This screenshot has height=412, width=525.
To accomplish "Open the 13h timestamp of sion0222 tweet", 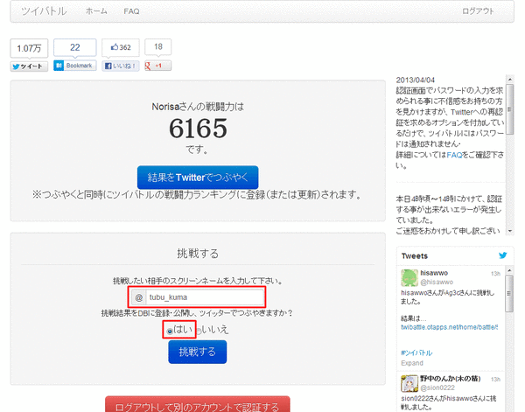I will coord(495,380).
